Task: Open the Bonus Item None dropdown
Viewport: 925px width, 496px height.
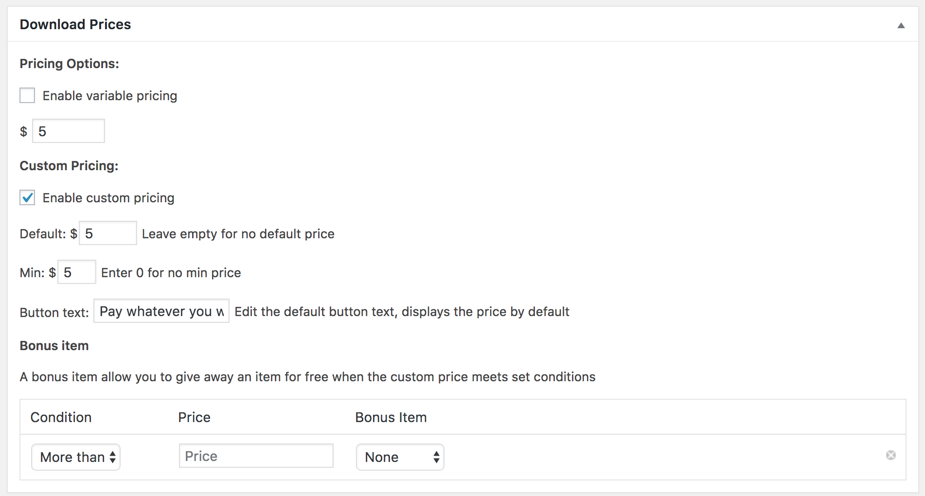Action: coord(400,457)
